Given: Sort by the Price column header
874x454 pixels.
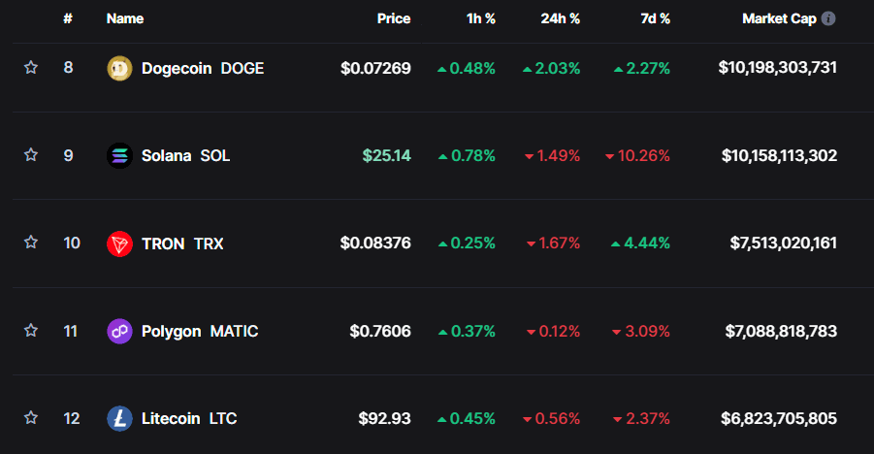Looking at the screenshot, I should pos(394,18).
